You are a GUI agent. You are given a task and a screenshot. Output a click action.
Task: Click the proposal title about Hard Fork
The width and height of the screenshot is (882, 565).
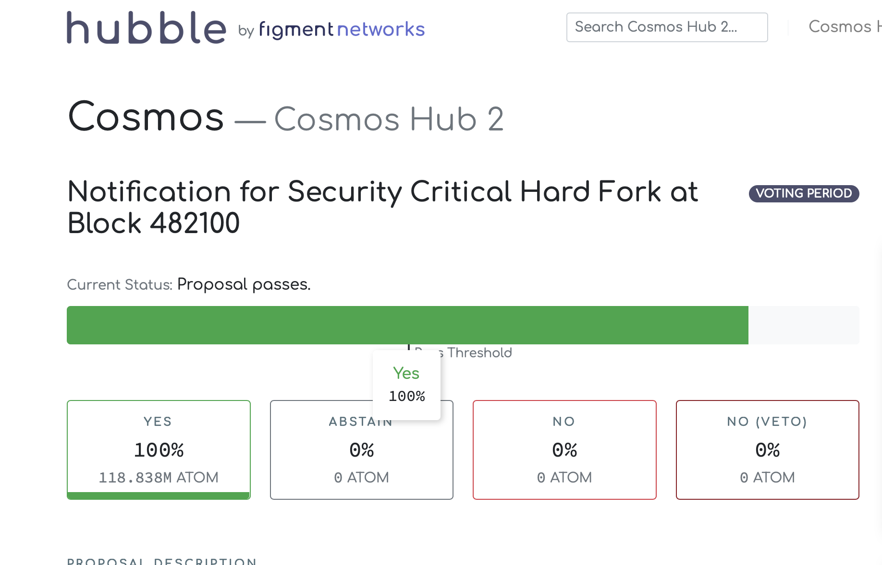(x=382, y=207)
